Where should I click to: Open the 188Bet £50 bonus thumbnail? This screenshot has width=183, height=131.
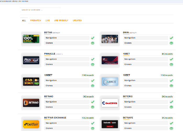[x=31, y=81]
